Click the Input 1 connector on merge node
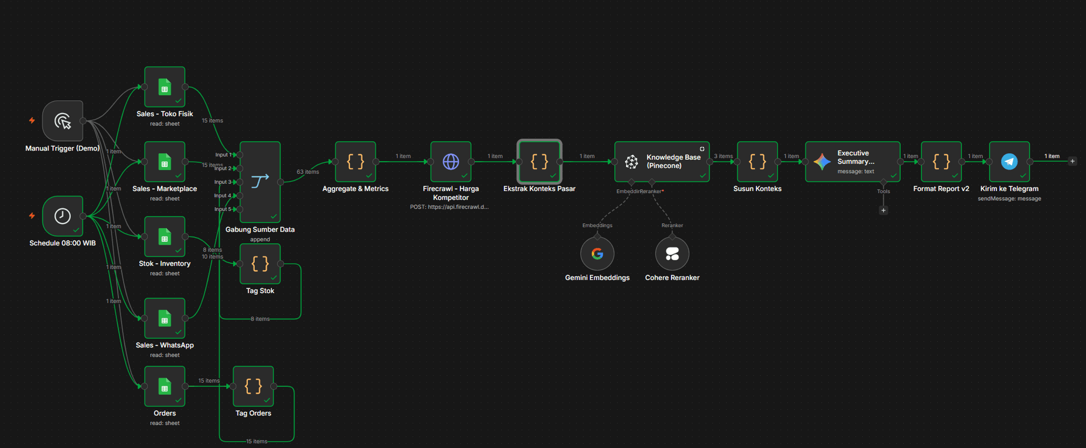The image size is (1086, 448). click(x=239, y=155)
